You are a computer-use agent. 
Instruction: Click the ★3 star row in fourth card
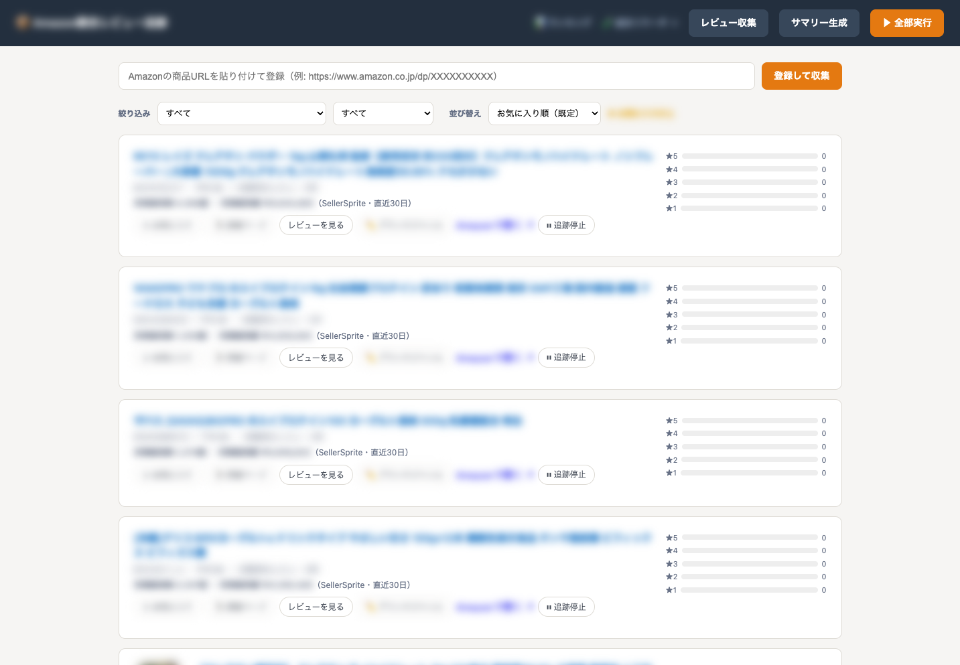click(746, 564)
